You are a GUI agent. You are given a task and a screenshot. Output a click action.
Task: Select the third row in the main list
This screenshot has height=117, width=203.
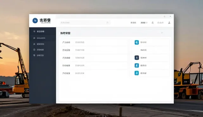point(94,58)
